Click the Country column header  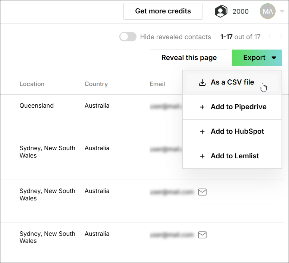[x=96, y=84]
